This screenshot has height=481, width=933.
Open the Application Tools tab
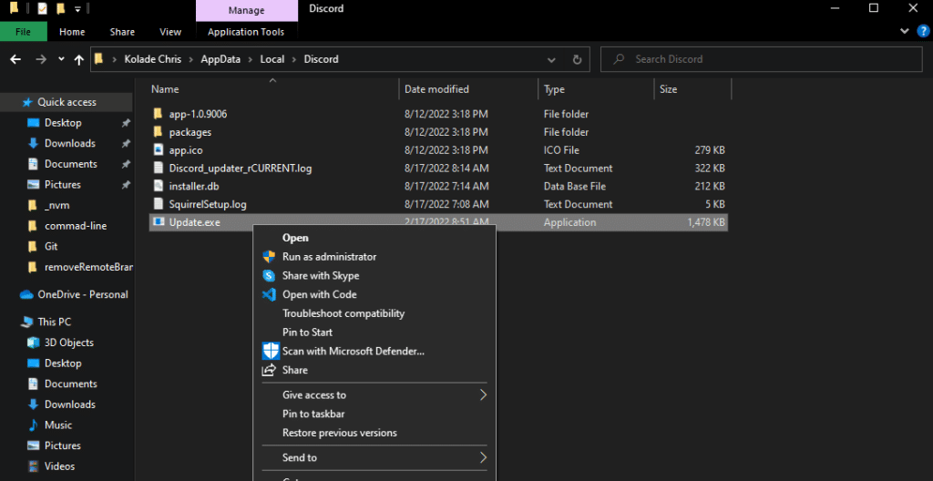(246, 32)
